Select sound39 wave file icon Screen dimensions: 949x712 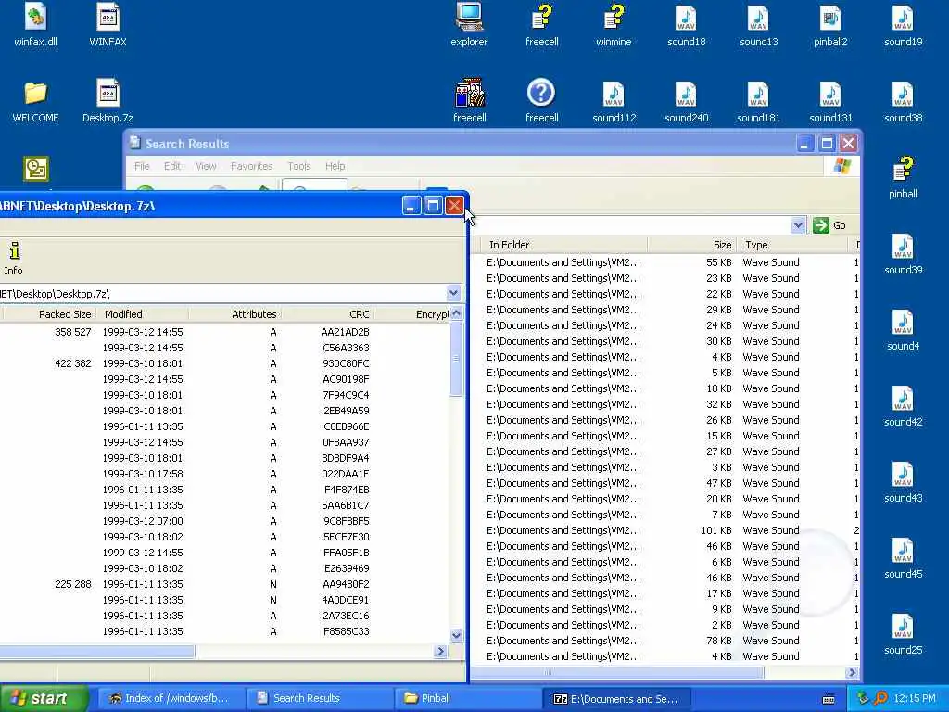coord(903,254)
